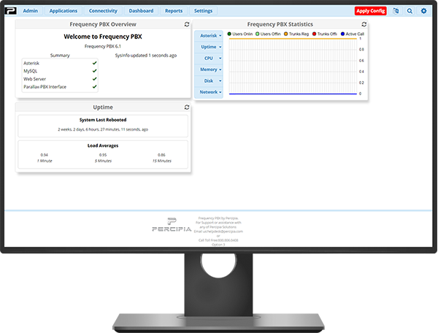
Task: Click the Apply Config button
Action: click(371, 11)
